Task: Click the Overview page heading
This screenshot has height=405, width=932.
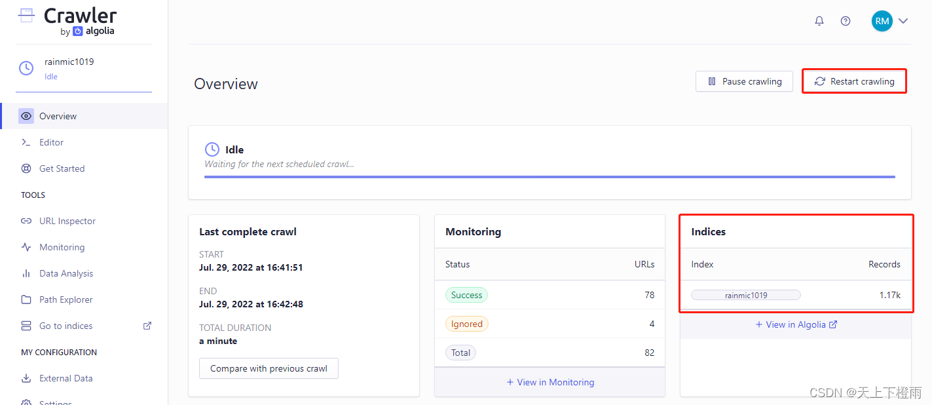Action: (226, 84)
